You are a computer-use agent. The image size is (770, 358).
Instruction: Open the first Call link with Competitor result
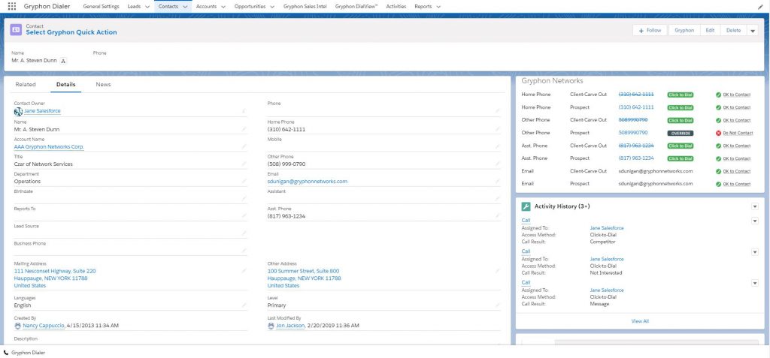tap(526, 221)
